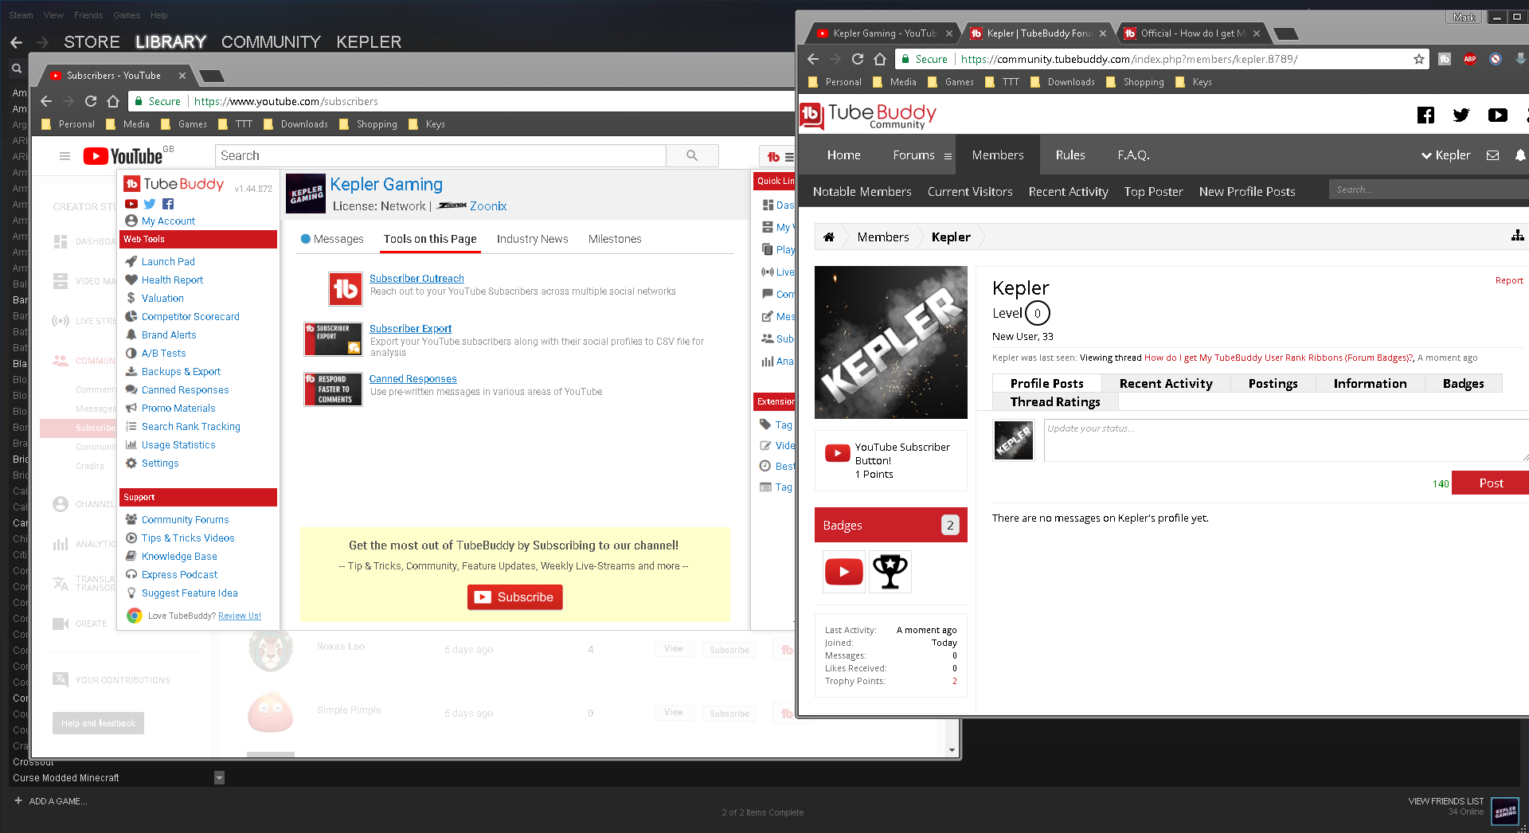Open the YouTube hamburger guide menu
Image resolution: width=1529 pixels, height=833 pixels.
(x=65, y=156)
